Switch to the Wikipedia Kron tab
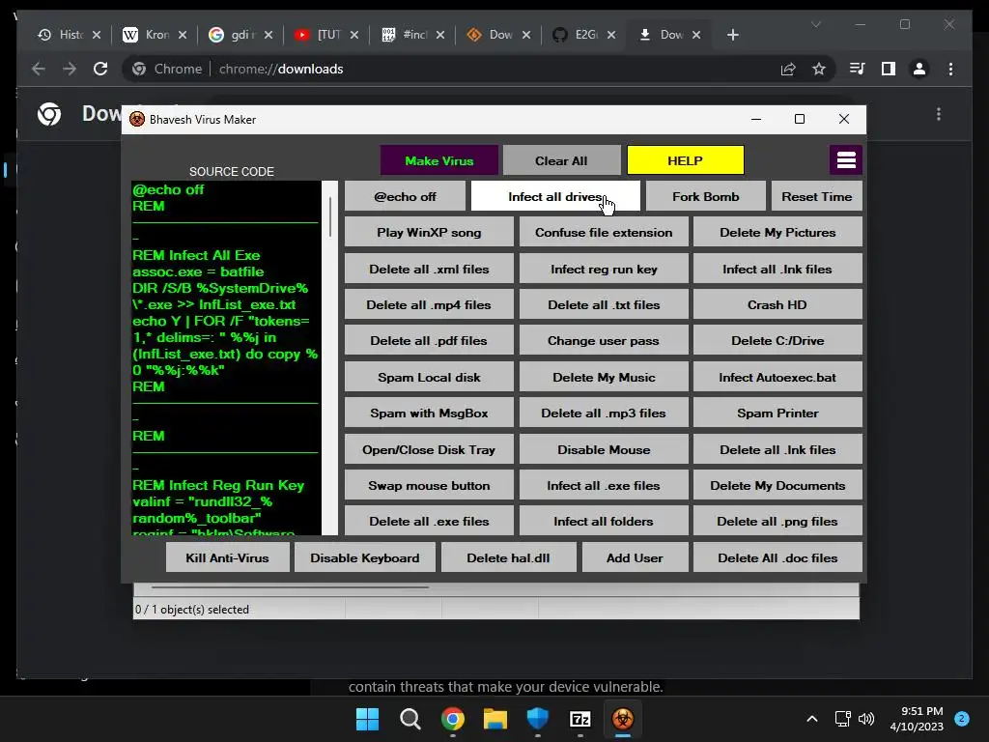Screen dimensions: 989x742 (155, 35)
